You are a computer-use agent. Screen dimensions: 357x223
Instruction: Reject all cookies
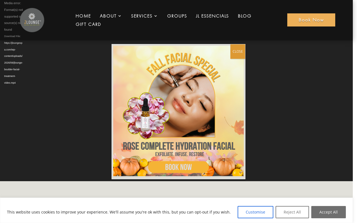coord(292,212)
